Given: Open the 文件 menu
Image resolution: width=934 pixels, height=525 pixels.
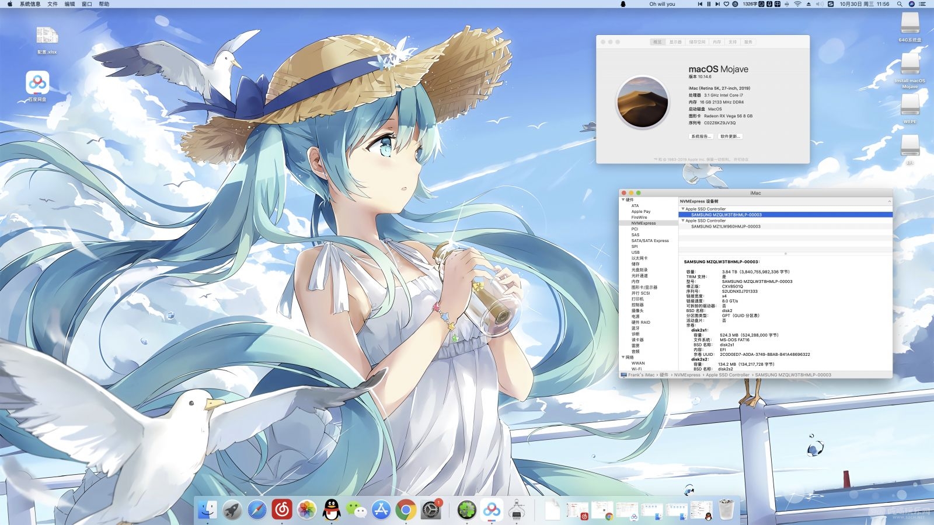Looking at the screenshot, I should coord(53,4).
